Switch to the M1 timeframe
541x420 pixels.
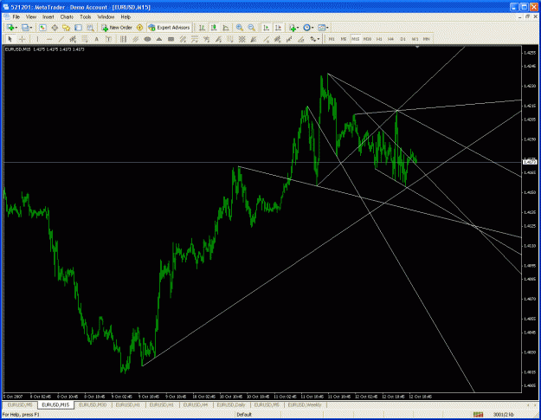tap(332, 39)
